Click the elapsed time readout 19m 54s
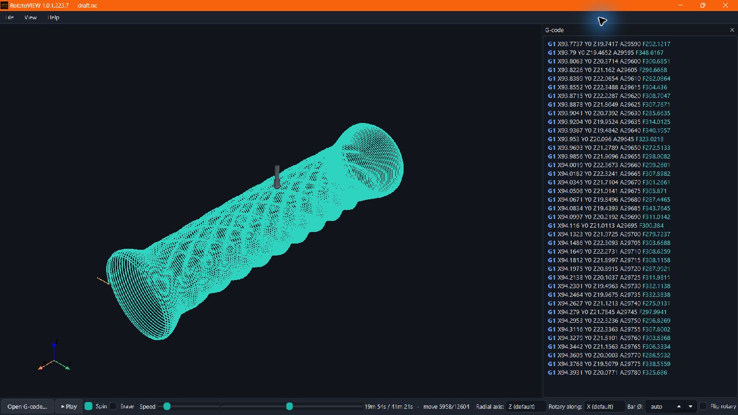 375,406
